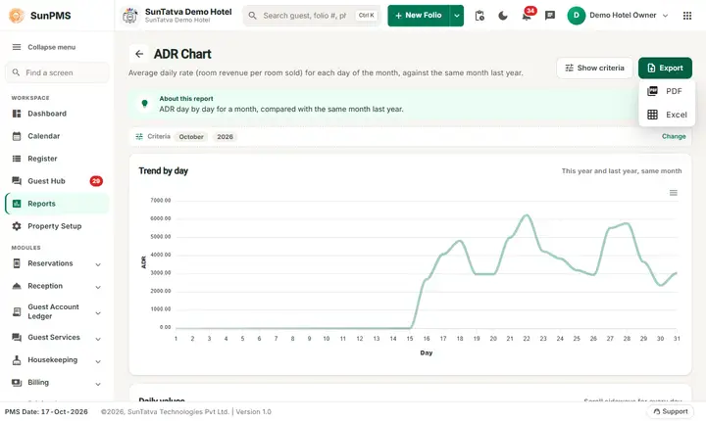Screen dimensions: 706x421
Task: Click the SunPMS logo icon
Action: point(17,16)
